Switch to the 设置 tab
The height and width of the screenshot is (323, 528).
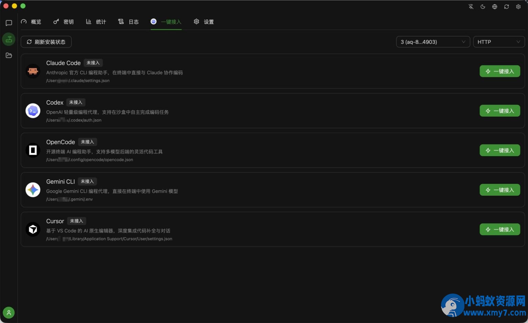(204, 22)
